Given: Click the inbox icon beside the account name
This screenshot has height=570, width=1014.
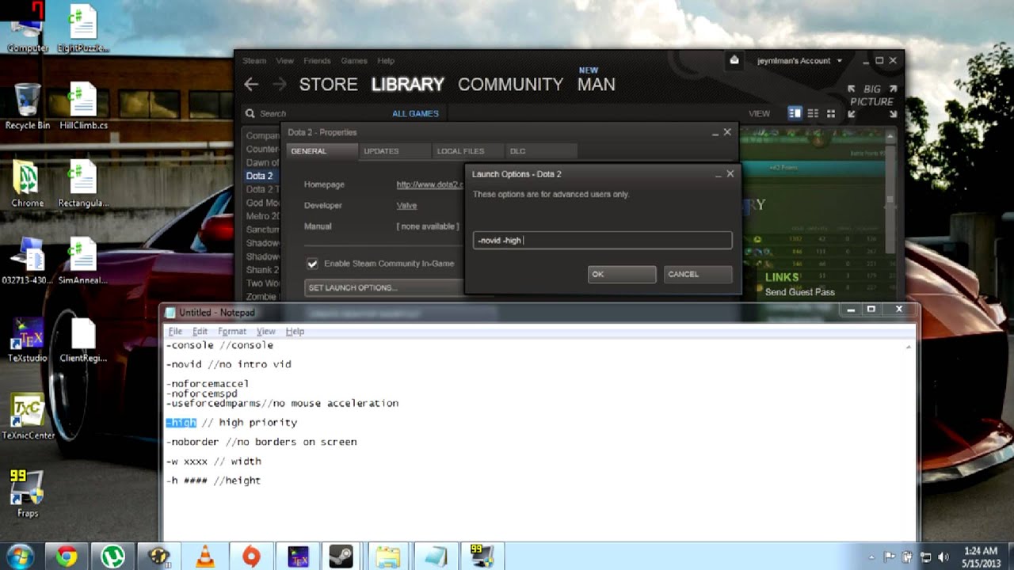Looking at the screenshot, I should pos(734,60).
